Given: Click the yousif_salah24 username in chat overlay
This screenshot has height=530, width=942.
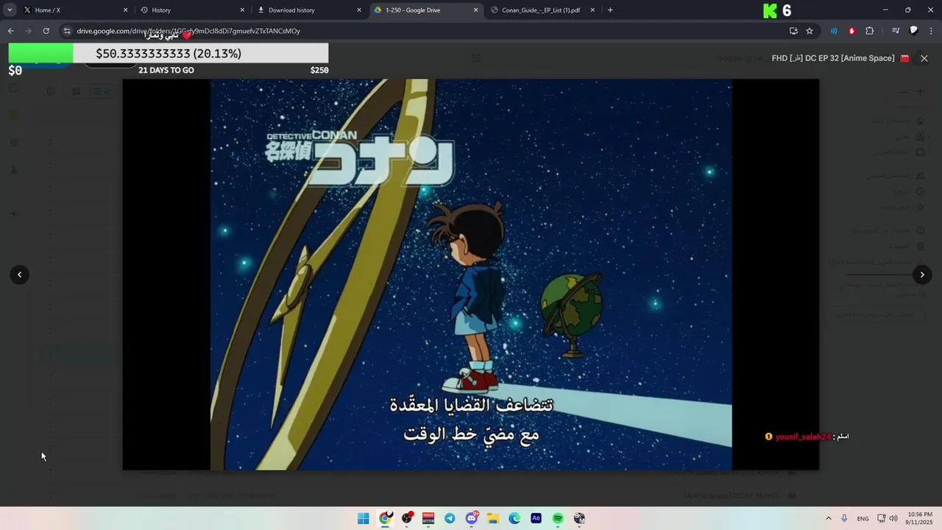Looking at the screenshot, I should pos(803,437).
